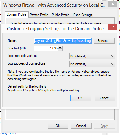Click the greyed-out Apply button
This screenshot has width=120, height=135.
104,126
